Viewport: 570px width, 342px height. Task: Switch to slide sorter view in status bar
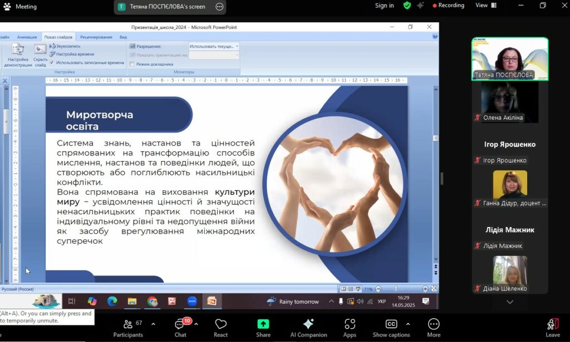(351, 289)
